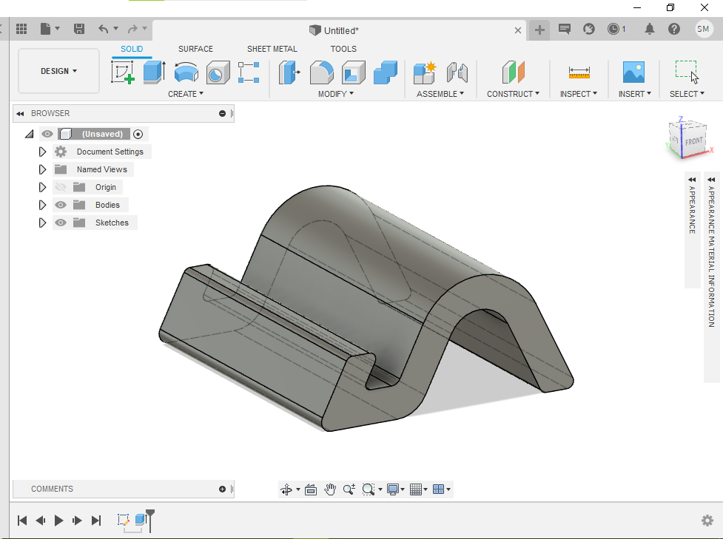Select the Create Sketch tool
The height and width of the screenshot is (539, 723).
(x=122, y=72)
